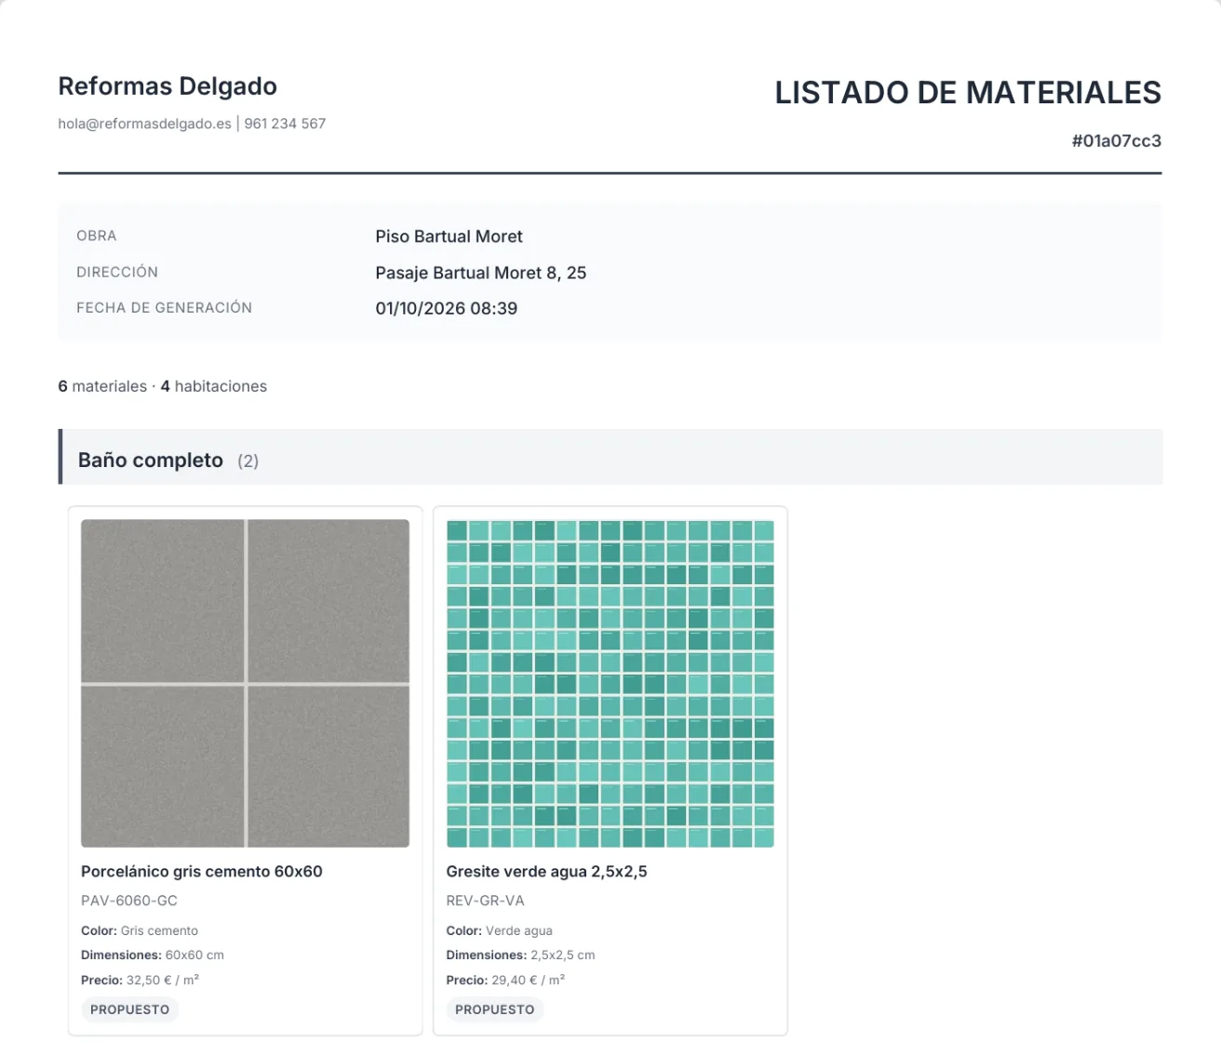Click the Dimensiones: 60x60 cm line
1221x1042 pixels.
click(x=153, y=955)
